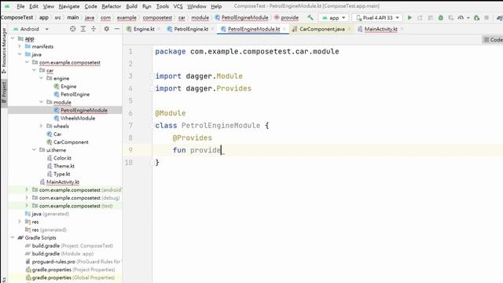The width and height of the screenshot is (503, 283).
Task: Open the Pixel 4 API 33 device dropdown
Action: (377, 17)
